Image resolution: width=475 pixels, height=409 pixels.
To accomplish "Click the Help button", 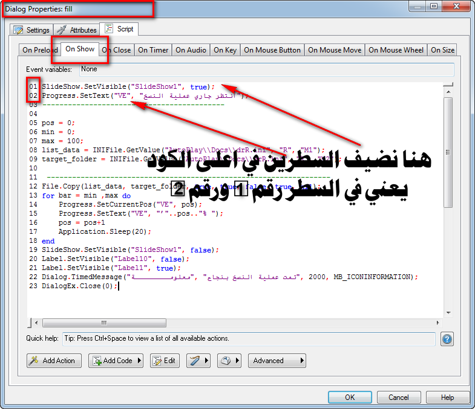I will tap(447, 397).
